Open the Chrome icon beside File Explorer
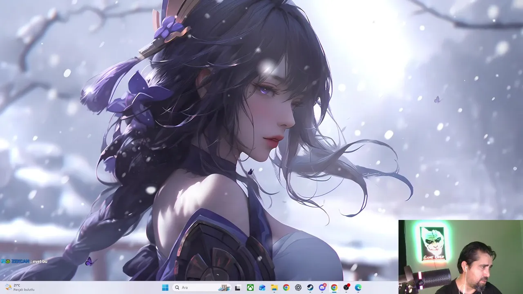The image size is (523, 294). pyautogui.click(x=286, y=287)
